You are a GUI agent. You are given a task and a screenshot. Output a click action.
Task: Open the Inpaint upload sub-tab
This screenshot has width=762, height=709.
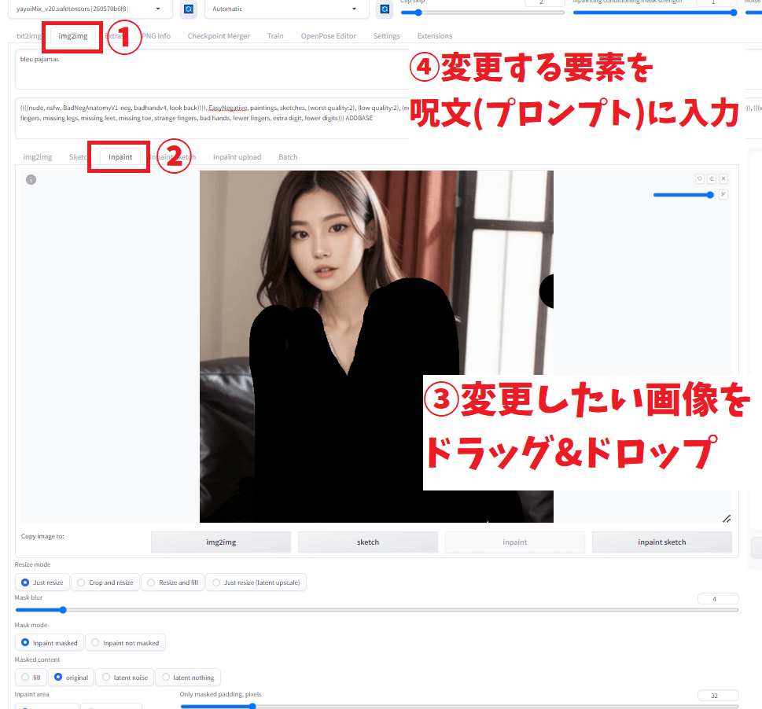click(237, 157)
